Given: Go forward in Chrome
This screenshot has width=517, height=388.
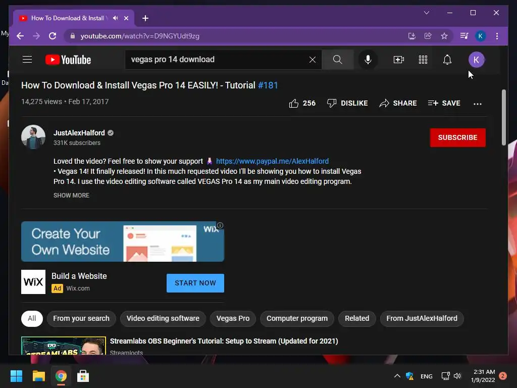Looking at the screenshot, I should [36, 36].
